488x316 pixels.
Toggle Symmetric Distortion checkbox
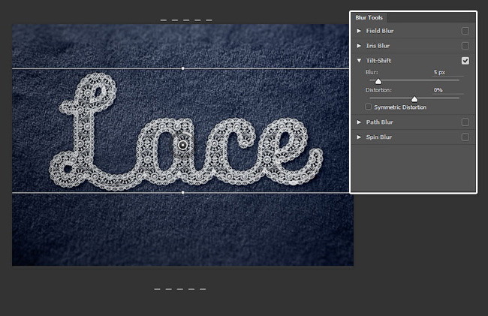pyautogui.click(x=368, y=107)
